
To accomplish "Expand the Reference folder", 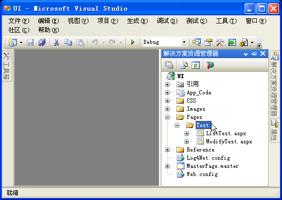I will coord(167,149).
